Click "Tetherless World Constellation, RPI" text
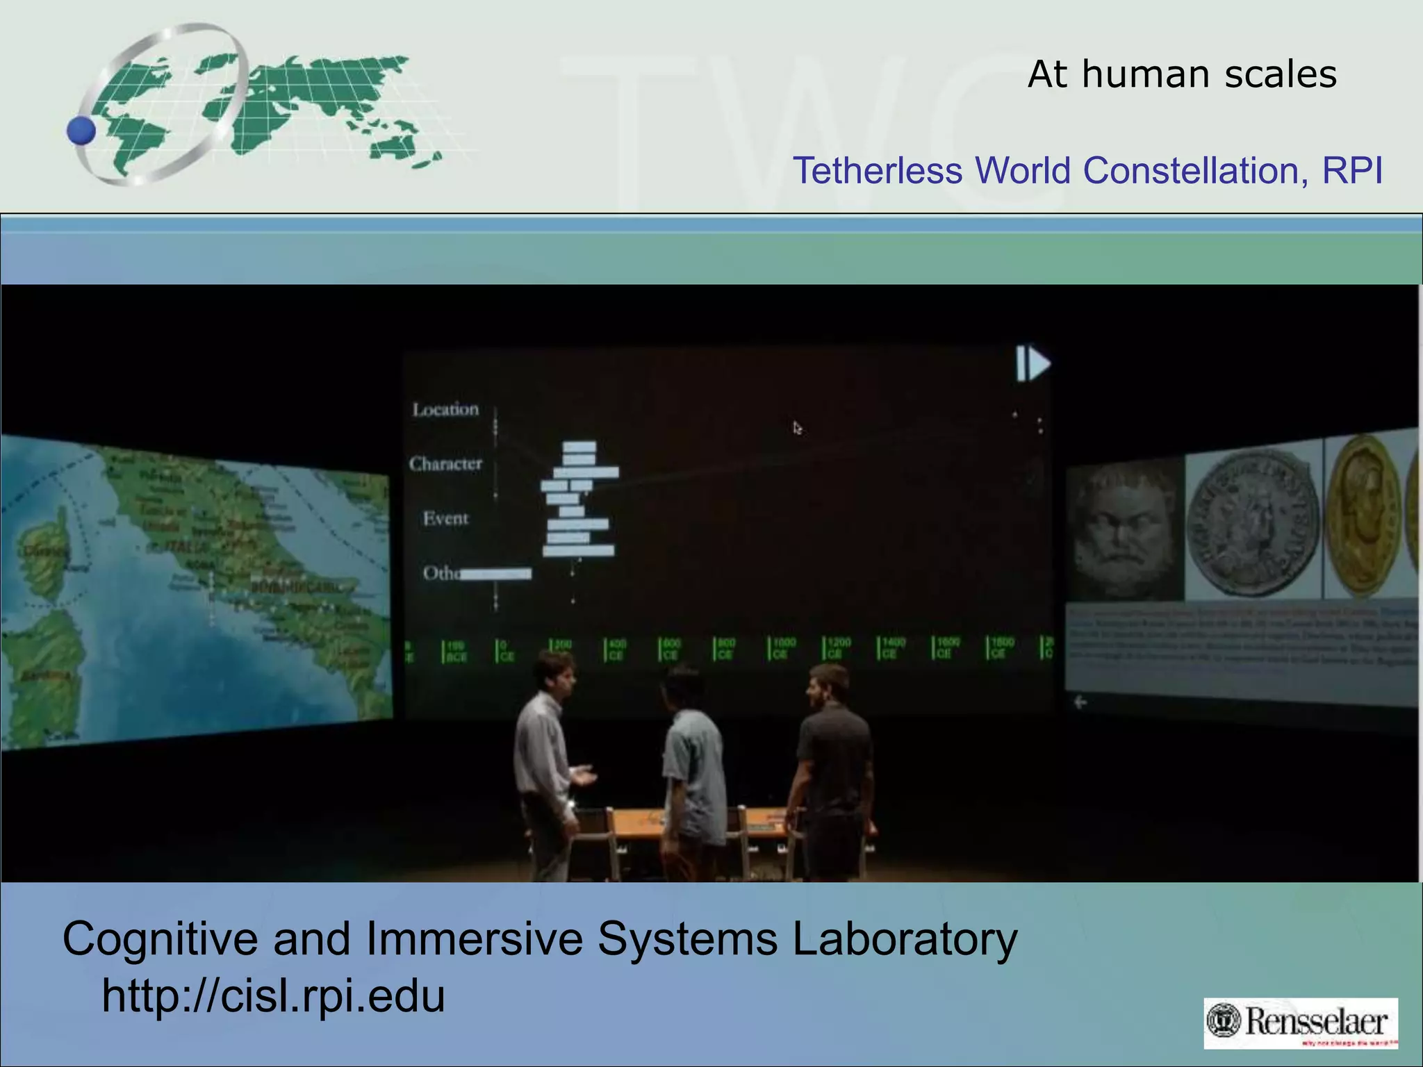Viewport: 1423px width, 1067px height. pos(1087,170)
